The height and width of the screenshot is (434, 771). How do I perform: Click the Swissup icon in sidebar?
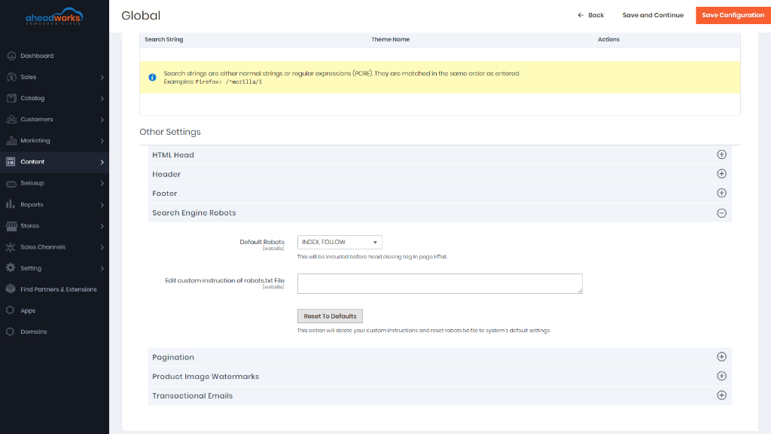11,184
